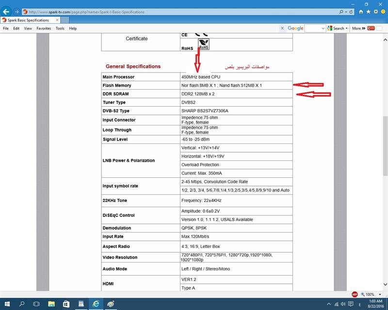Image resolution: width=388 pixels, height=310 pixels.
Task: Click 'LNB Power & Polarization' label
Action: click(x=129, y=160)
